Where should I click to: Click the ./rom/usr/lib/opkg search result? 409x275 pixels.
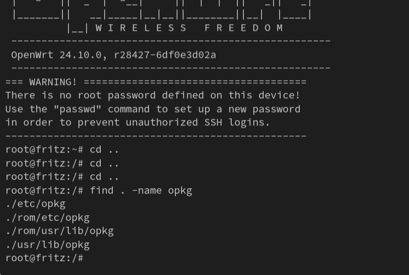point(60,231)
